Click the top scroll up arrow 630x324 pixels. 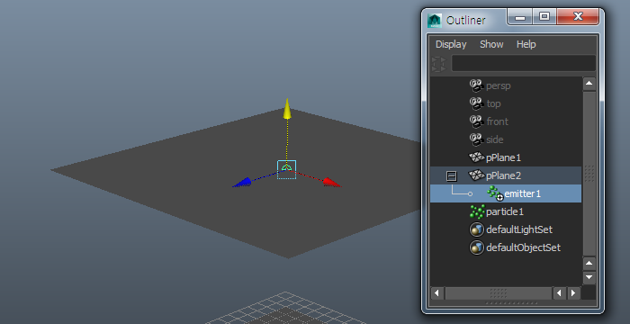point(589,84)
